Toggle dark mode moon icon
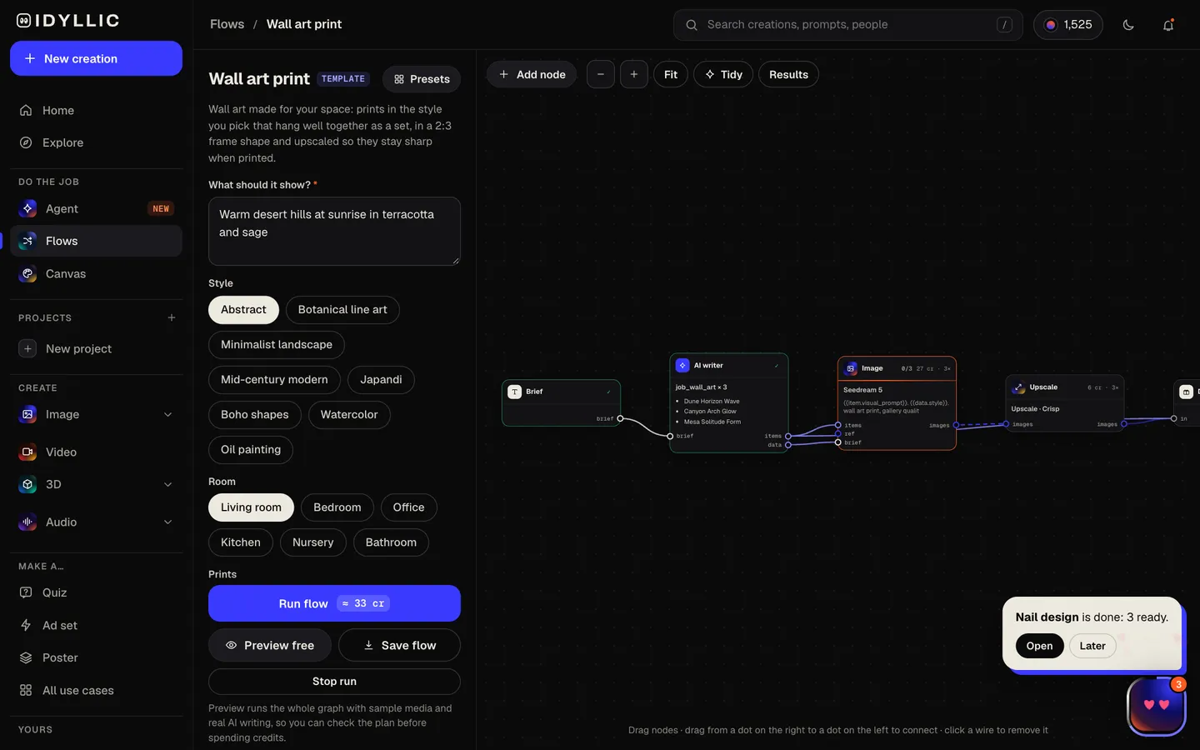This screenshot has height=750, width=1200. click(x=1128, y=25)
